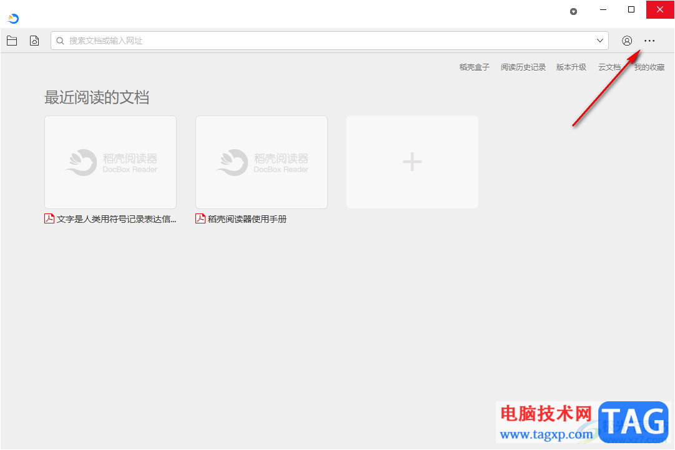The width and height of the screenshot is (675, 450).
Task: Open thumbnail of 文字是人类用符号记录 document
Action: 111,162
